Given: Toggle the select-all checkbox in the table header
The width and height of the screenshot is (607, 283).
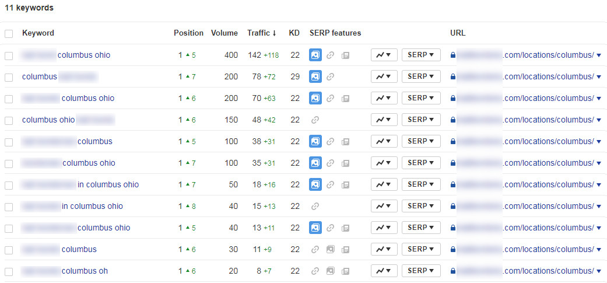Looking at the screenshot, I should (x=9, y=34).
